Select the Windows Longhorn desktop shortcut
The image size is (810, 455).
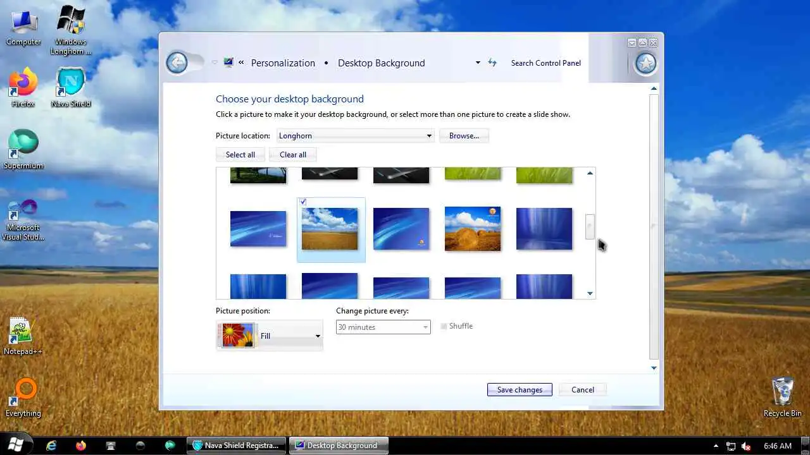click(71, 31)
